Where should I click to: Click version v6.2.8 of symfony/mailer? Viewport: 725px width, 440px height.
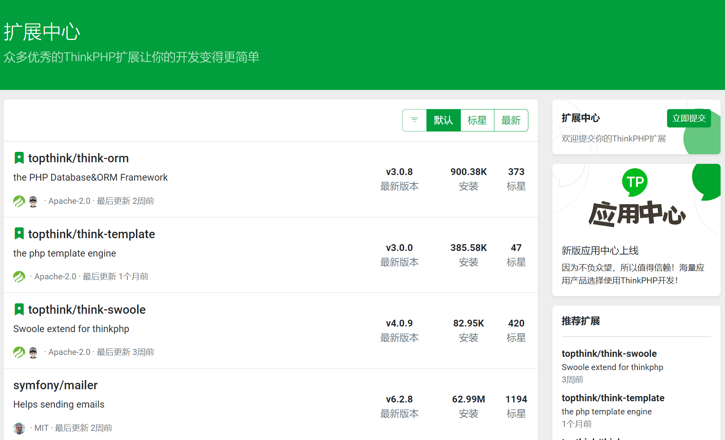pos(399,399)
